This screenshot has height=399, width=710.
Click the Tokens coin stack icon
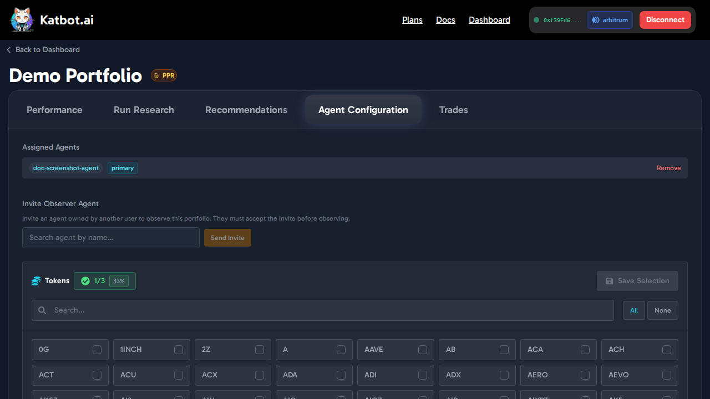36,281
